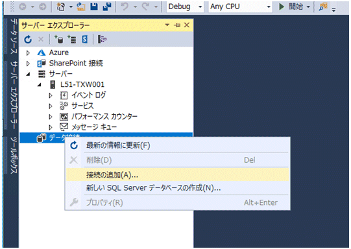Click the Open File icon in toolbar
The height and width of the screenshot is (249, 351).
81,6
